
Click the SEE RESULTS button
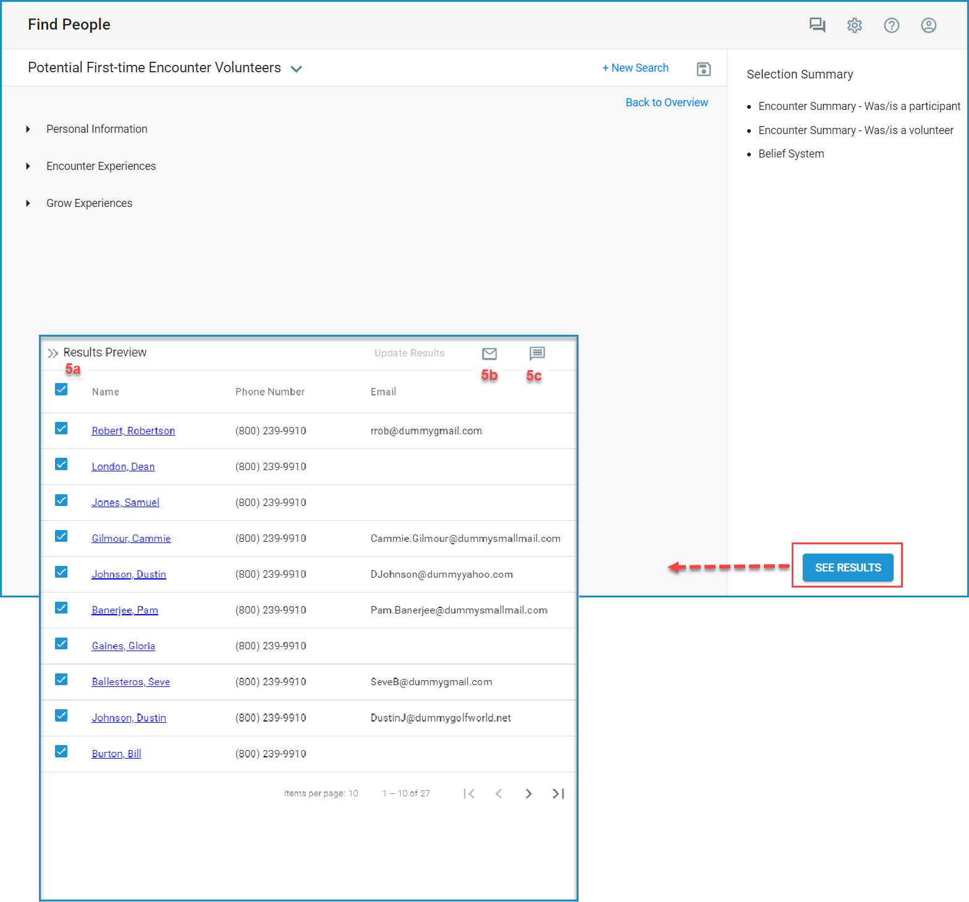coord(848,567)
